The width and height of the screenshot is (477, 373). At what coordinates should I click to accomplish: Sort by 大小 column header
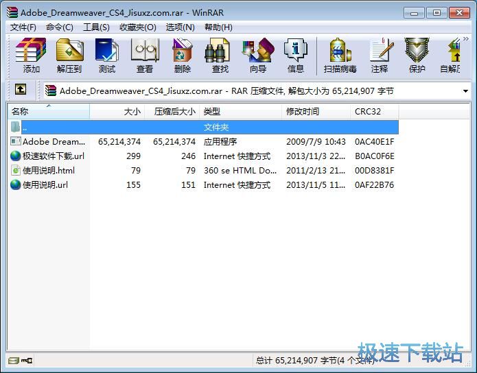[x=117, y=111]
